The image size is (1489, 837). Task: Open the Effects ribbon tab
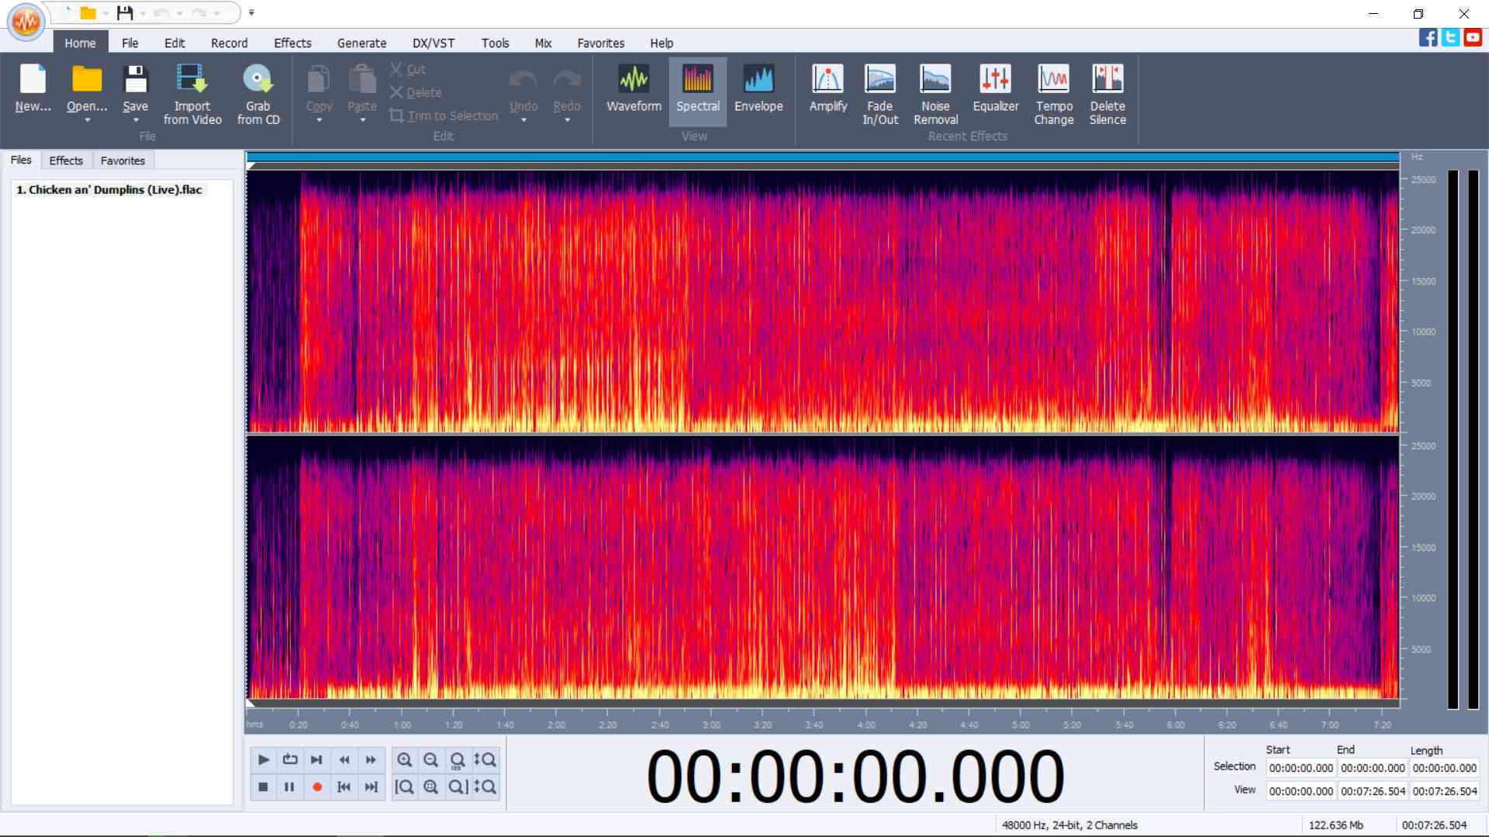292,43
